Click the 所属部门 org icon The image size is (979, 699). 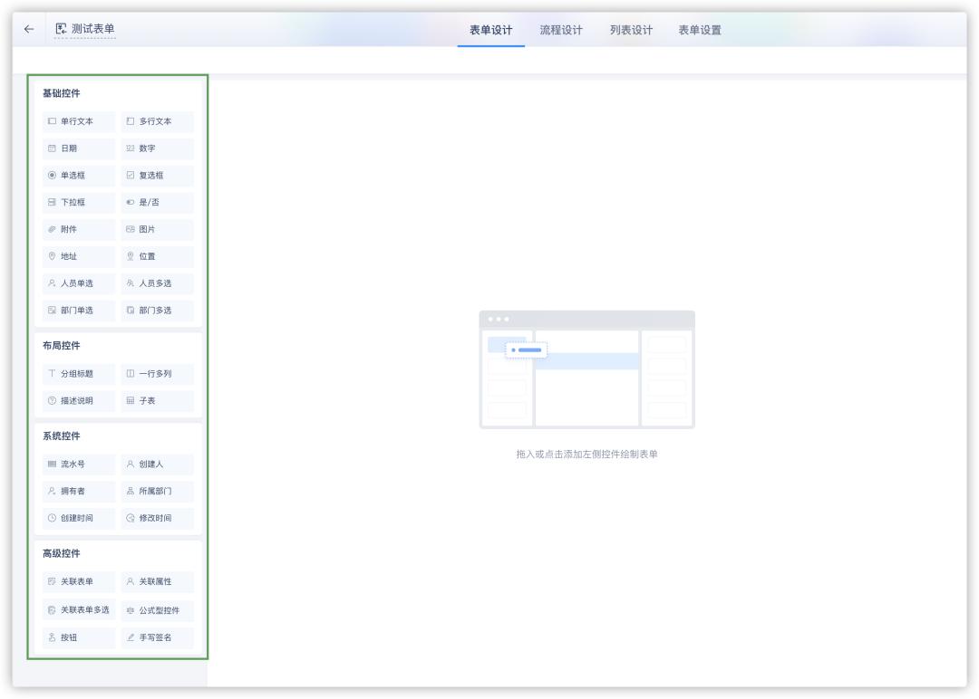[x=131, y=491]
